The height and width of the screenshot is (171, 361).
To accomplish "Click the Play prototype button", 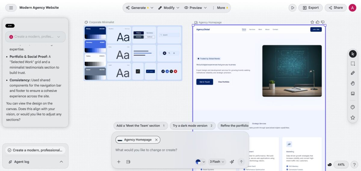I will (x=292, y=8).
